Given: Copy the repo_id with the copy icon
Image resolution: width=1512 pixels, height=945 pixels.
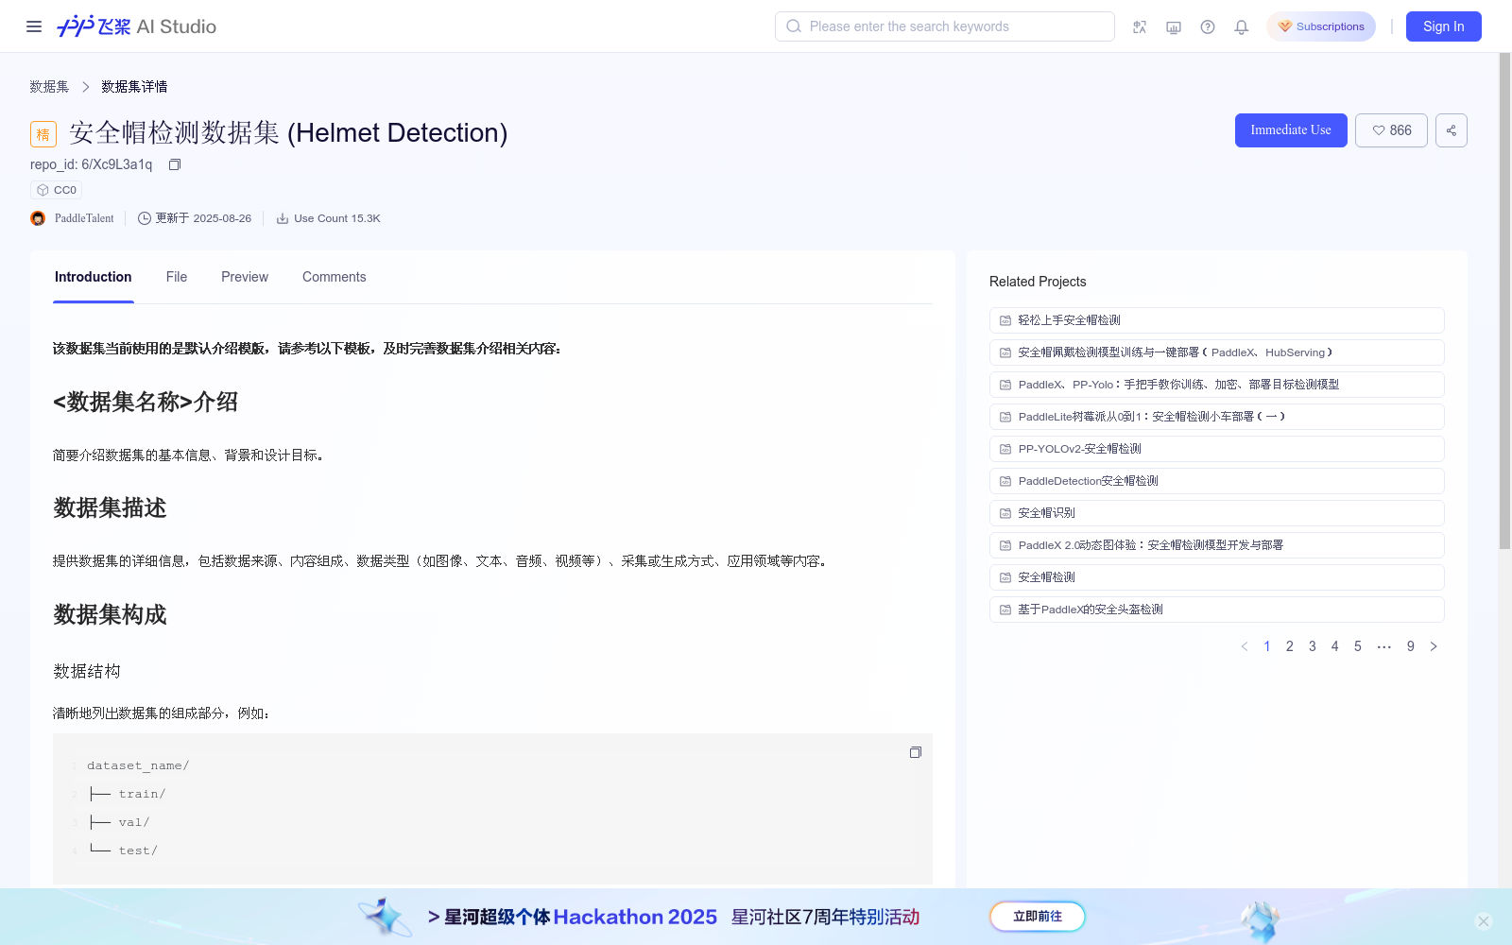Looking at the screenshot, I should [x=175, y=164].
